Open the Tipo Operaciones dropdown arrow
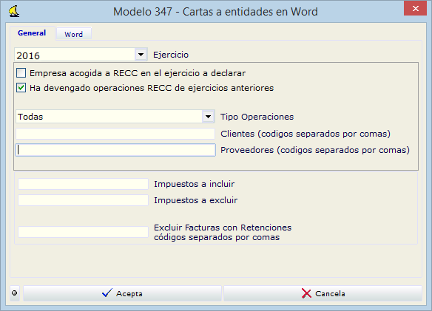 209,117
